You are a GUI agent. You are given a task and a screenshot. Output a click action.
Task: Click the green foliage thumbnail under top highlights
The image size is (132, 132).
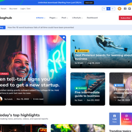[x=78, y=128]
